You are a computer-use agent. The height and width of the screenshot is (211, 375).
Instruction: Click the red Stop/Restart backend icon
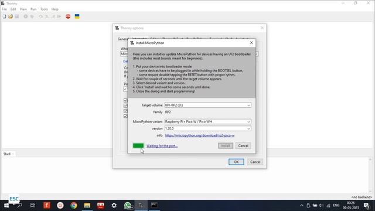(x=68, y=16)
